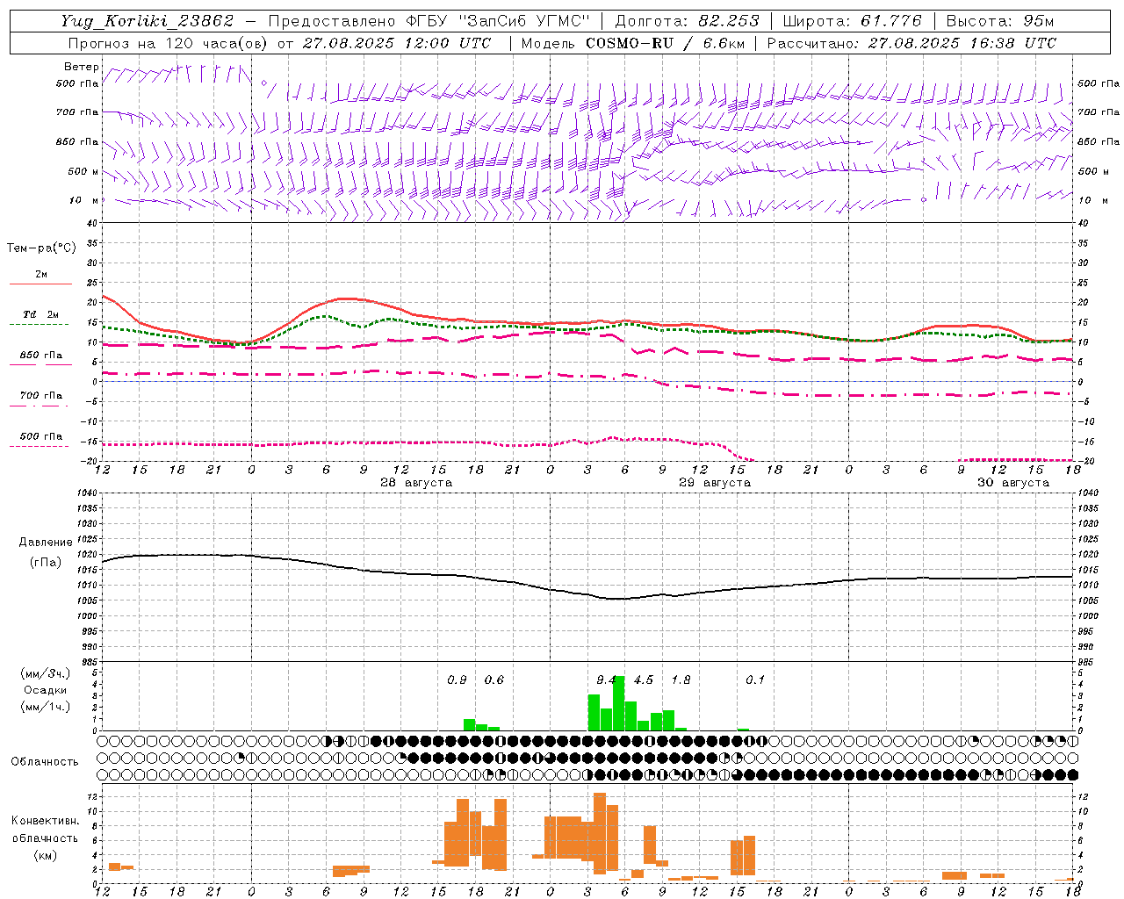Click Рассчитано: 27.08.2025 16:38 UTC text

click(x=911, y=43)
